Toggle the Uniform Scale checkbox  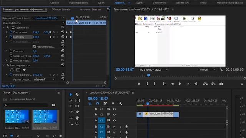pyautogui.click(x=34, y=47)
